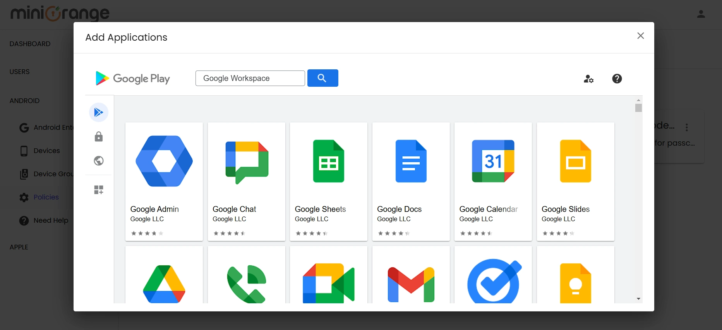Select the organize apps grid icon

click(x=99, y=190)
